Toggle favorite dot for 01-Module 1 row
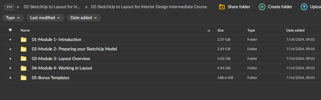Image resolution: width=321 pixels, height=100 pixels. (x=10, y=40)
